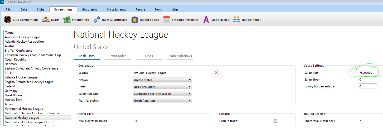Click the Luxury tax percentage field

[368, 86]
